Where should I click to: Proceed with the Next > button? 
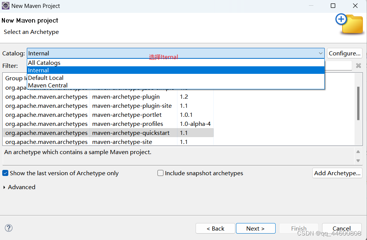point(256,228)
